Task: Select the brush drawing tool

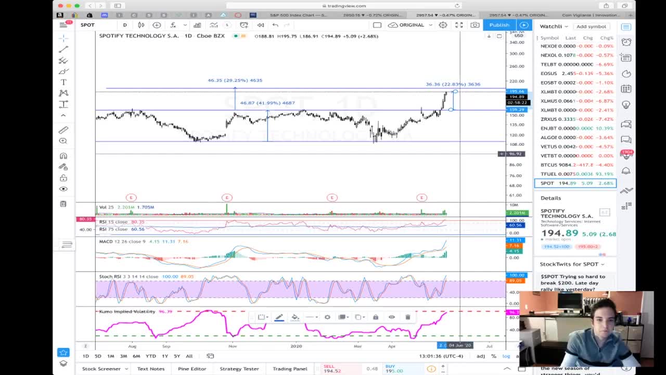Action: click(x=63, y=71)
